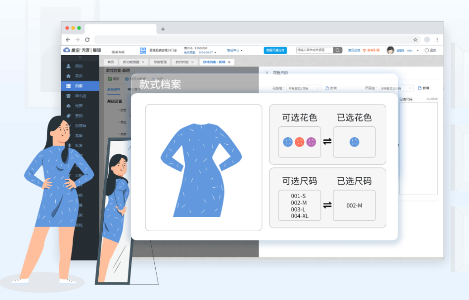This screenshot has width=469, height=300.
Task: Click the 退出 logout icon at top right
Action: click(426, 50)
